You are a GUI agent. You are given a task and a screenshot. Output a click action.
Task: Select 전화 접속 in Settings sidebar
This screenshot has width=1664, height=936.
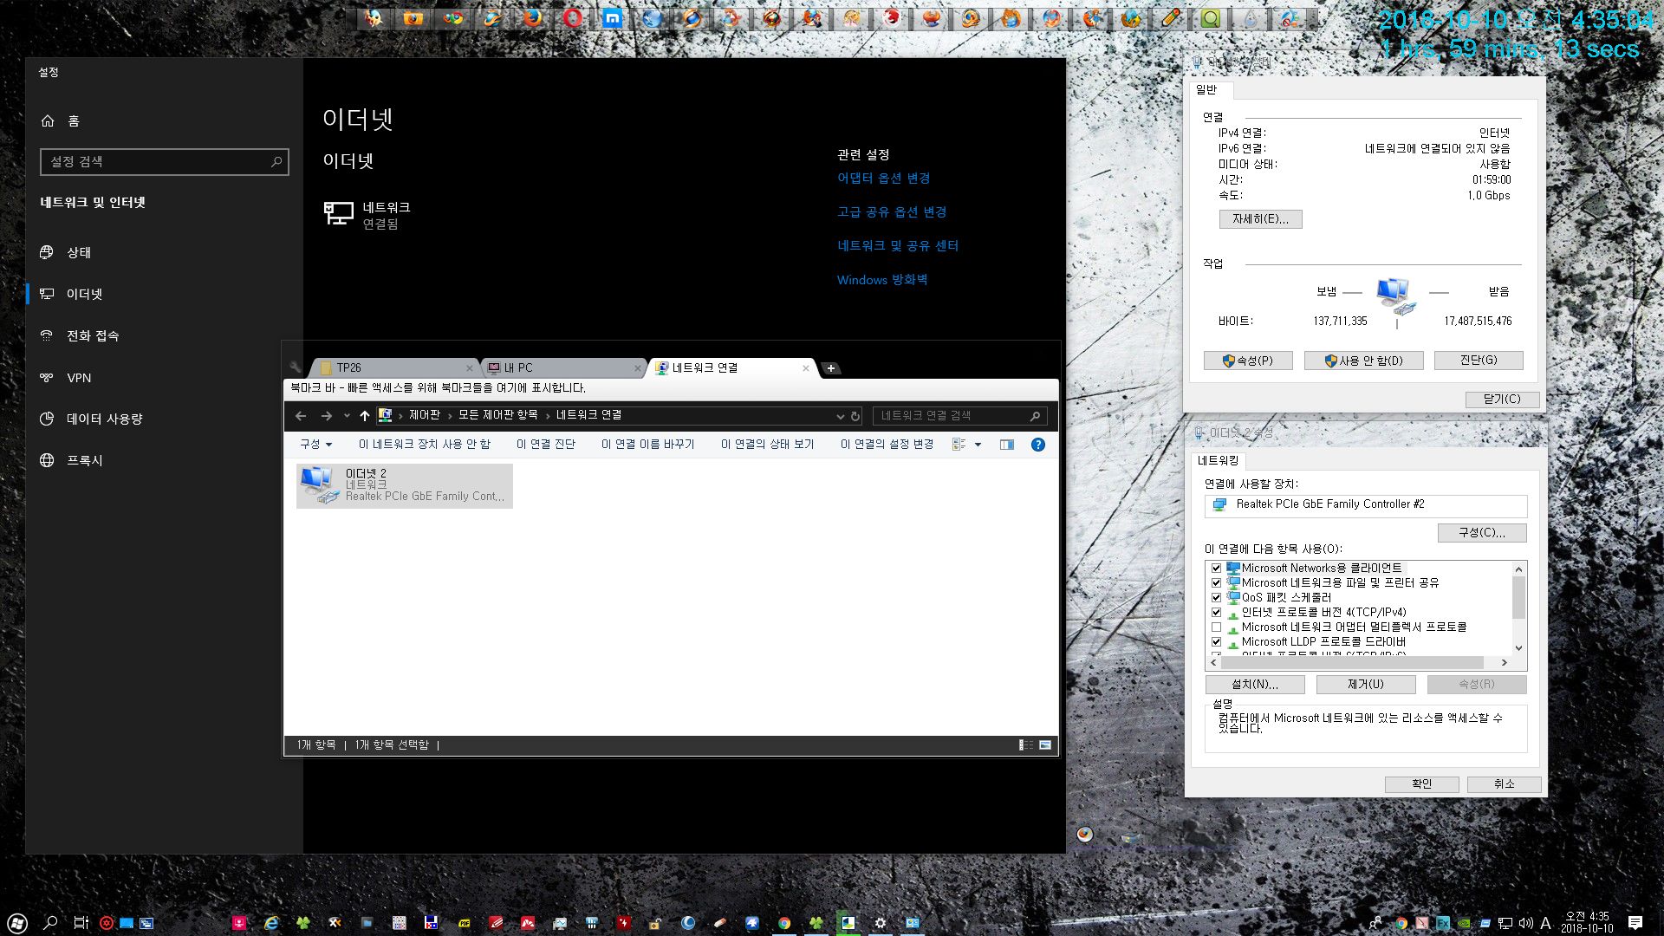(164, 335)
